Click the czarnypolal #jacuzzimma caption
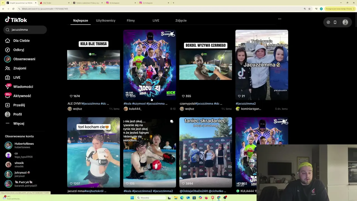Screen dimensions: 357x201 [x=201, y=104]
